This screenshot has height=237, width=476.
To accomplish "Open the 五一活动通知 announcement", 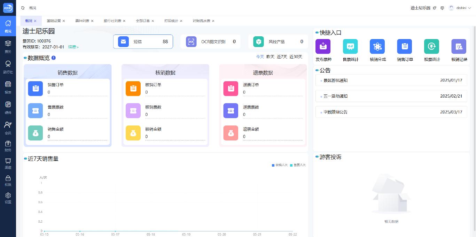I will pos(391,96).
